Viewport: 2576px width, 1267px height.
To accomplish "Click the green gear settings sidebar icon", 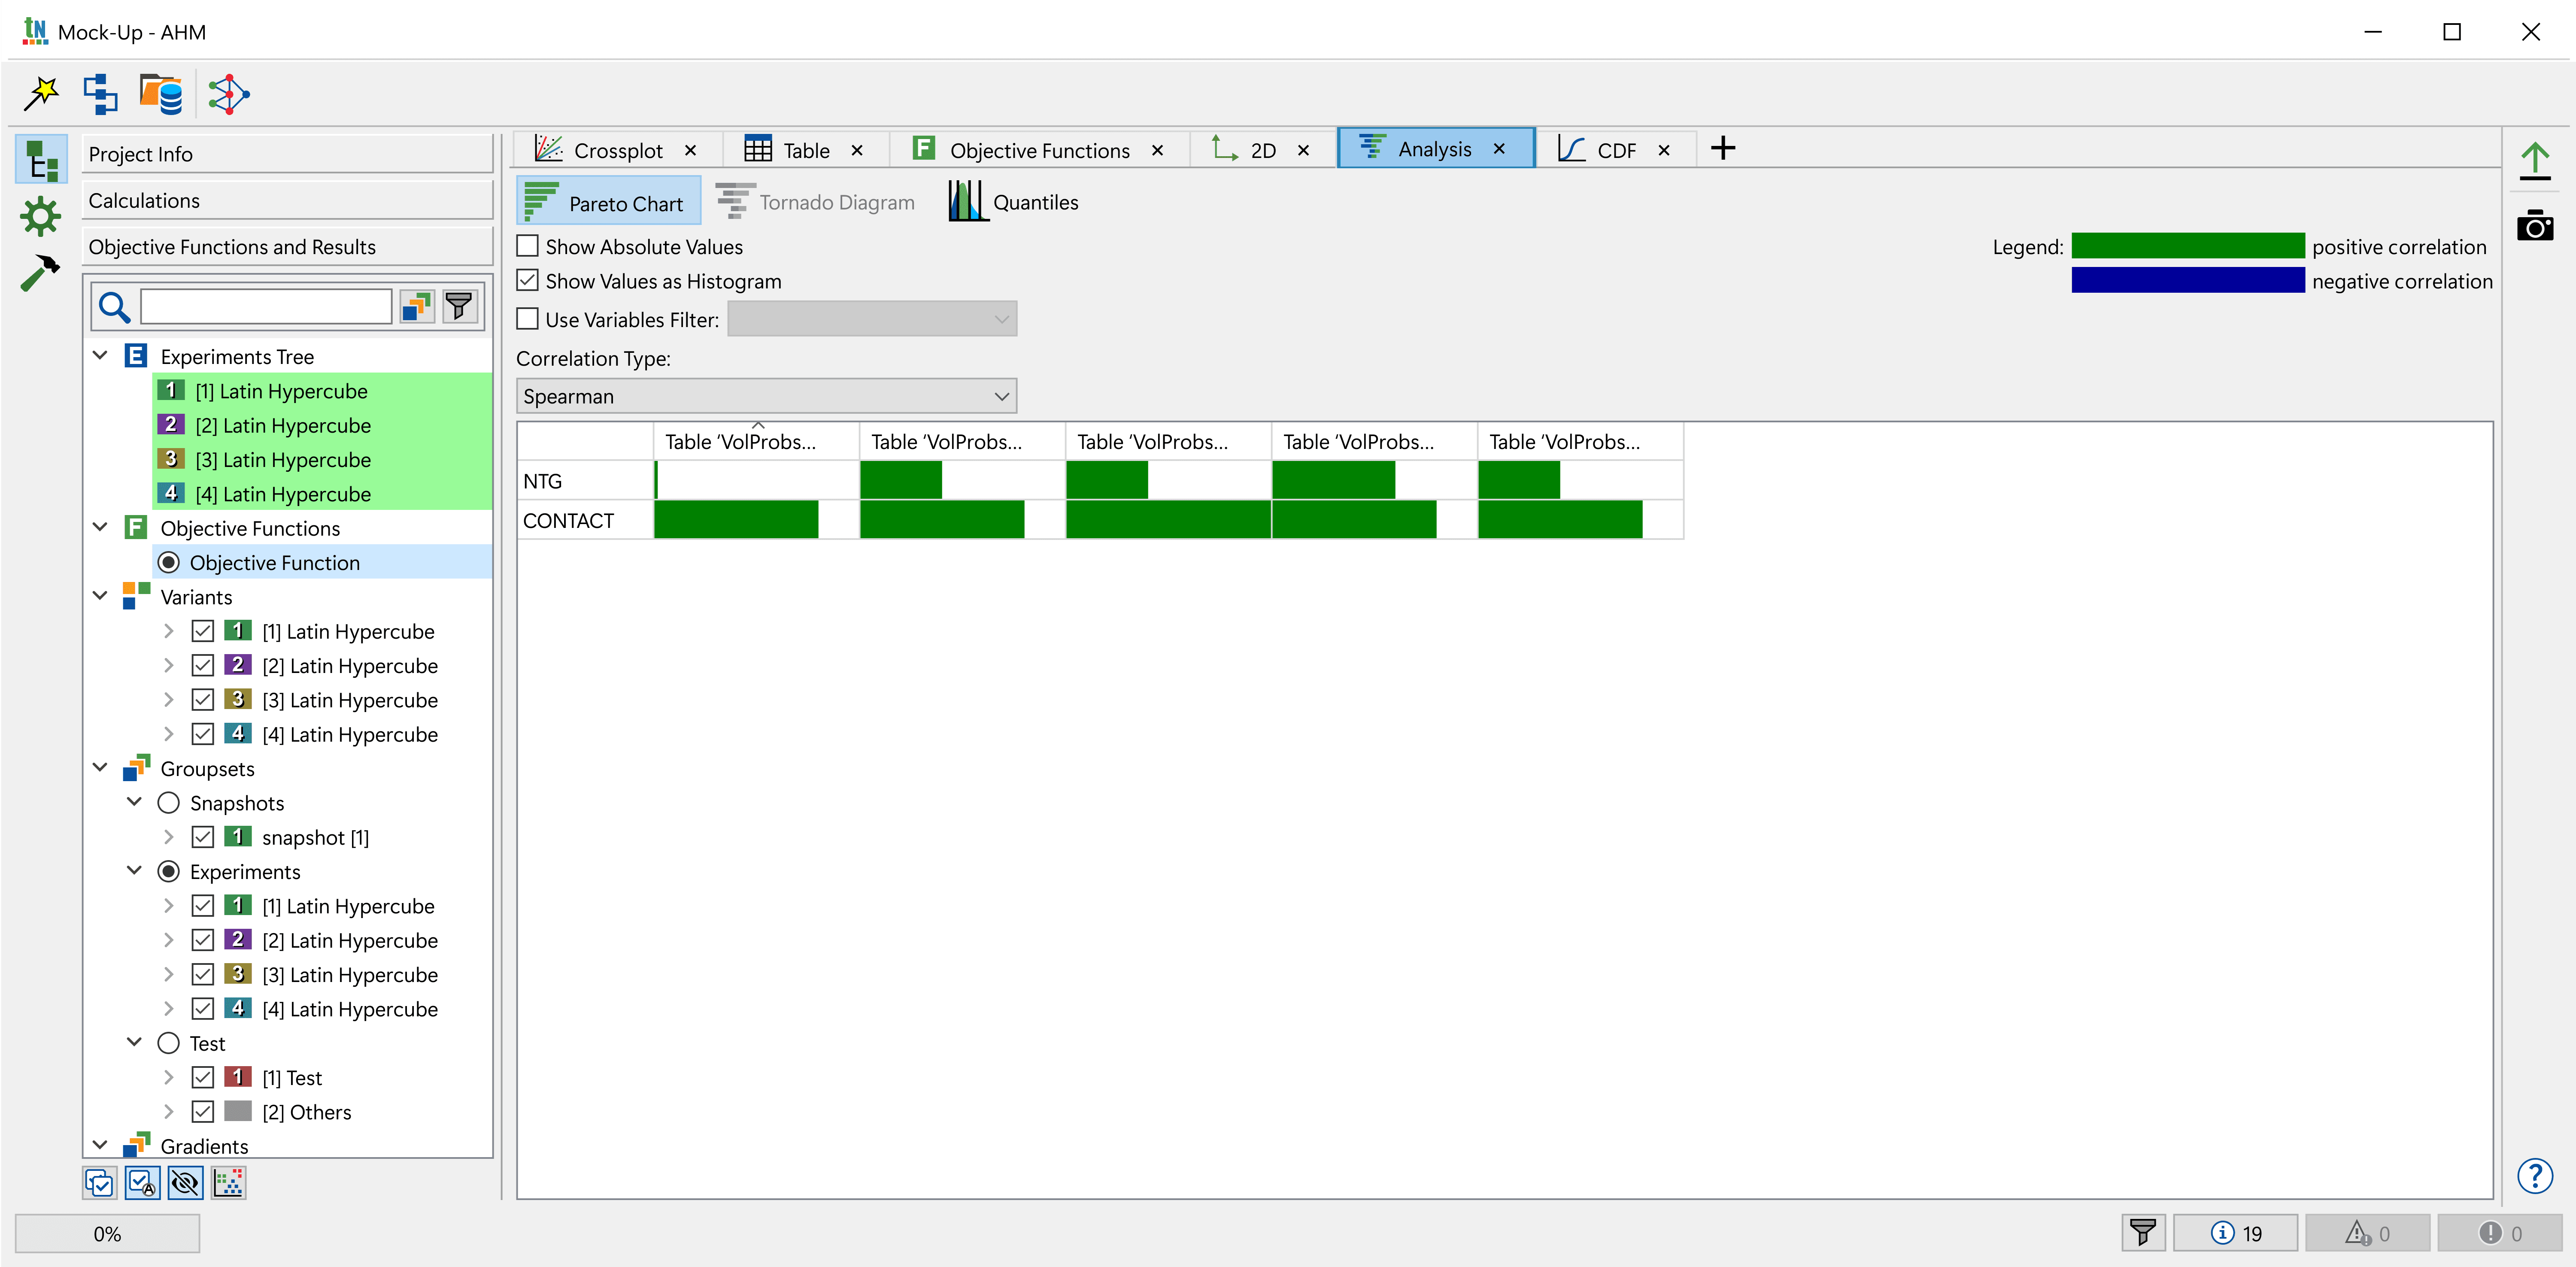I will [40, 216].
